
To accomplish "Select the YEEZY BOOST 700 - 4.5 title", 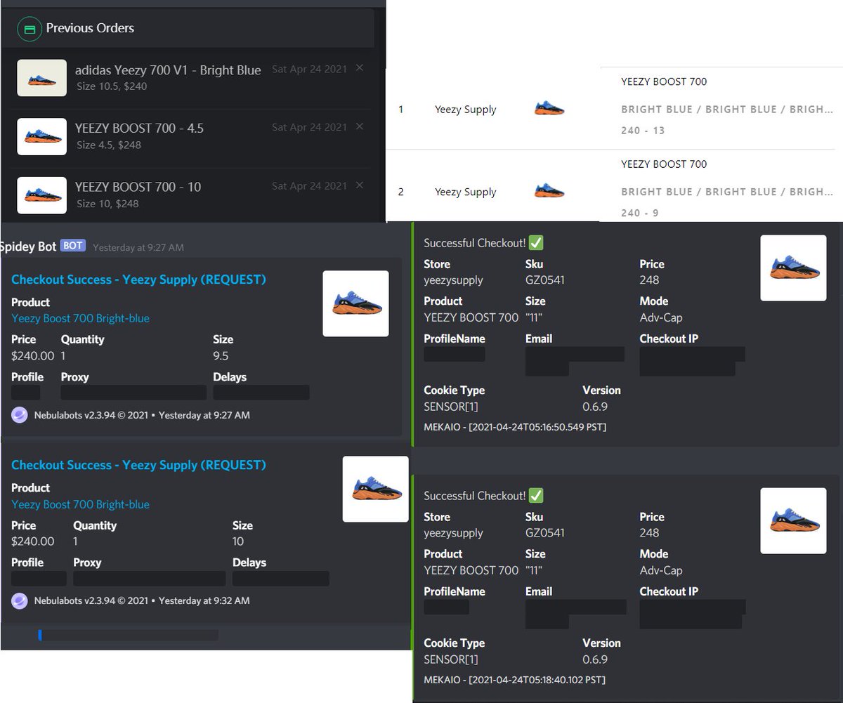I will pyautogui.click(x=139, y=129).
